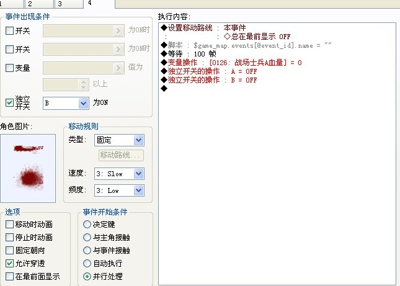The image size is (400, 286).
Task: Open the first switch selector arrow button
Action: pyautogui.click(x=118, y=30)
